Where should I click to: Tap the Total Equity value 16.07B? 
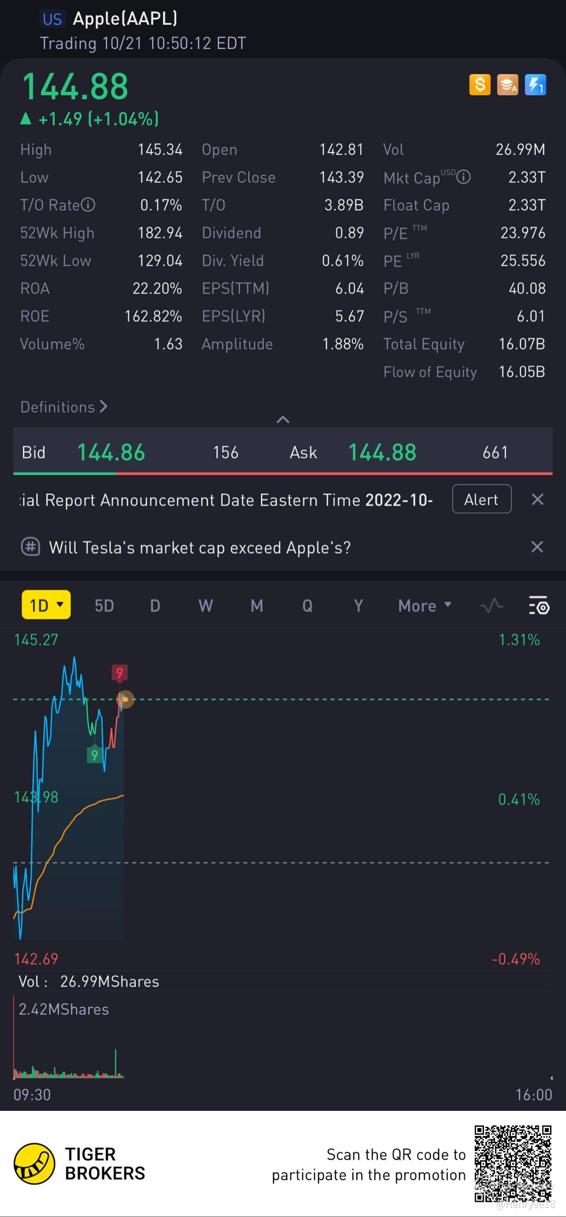click(x=522, y=344)
